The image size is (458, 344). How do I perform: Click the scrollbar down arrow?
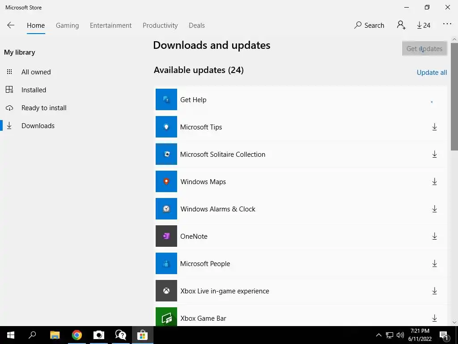point(454,322)
